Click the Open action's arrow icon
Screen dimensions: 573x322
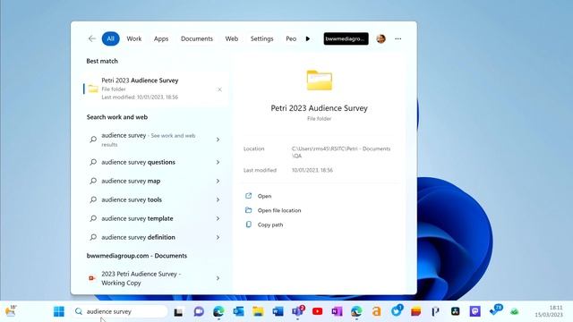(x=249, y=196)
